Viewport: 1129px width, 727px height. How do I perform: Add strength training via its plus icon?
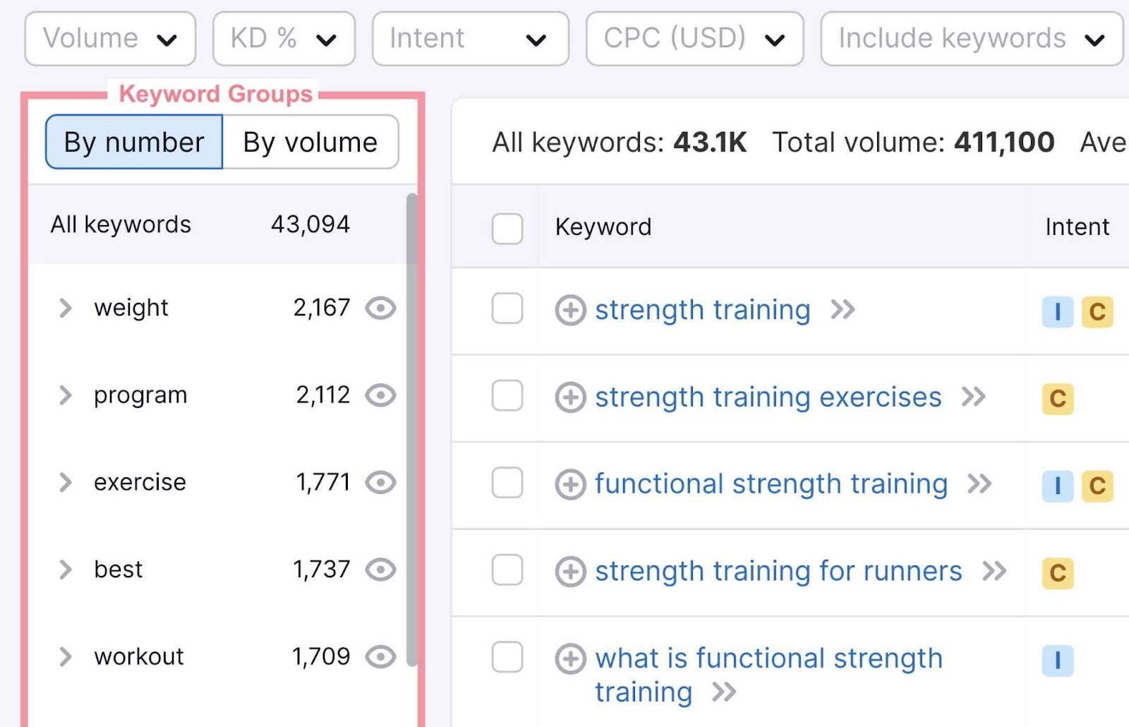(570, 309)
